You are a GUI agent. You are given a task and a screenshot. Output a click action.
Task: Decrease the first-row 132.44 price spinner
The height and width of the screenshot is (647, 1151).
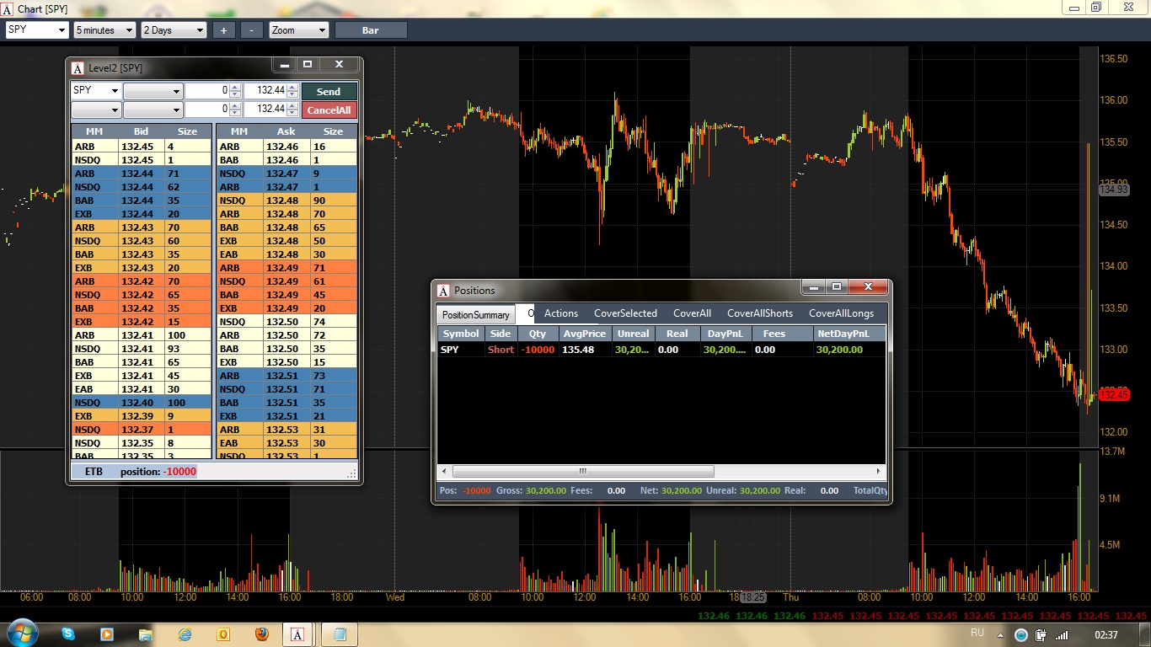pyautogui.click(x=293, y=95)
